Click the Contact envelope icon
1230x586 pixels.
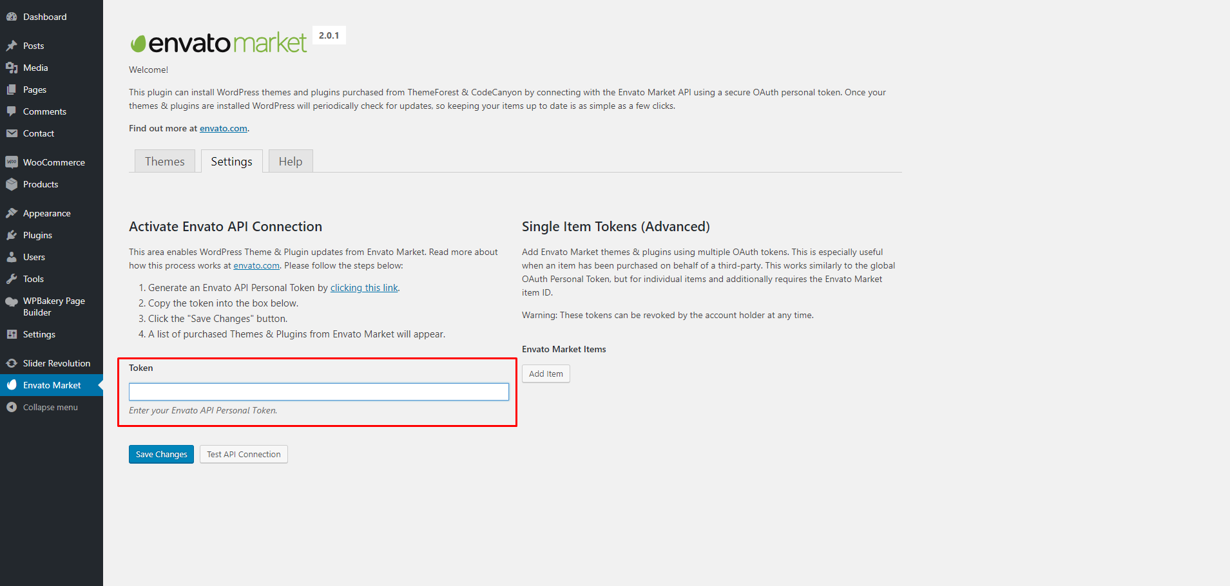[12, 133]
